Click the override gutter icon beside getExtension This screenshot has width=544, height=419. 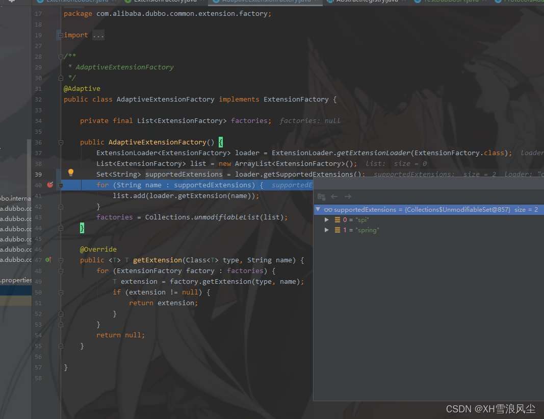click(x=48, y=260)
